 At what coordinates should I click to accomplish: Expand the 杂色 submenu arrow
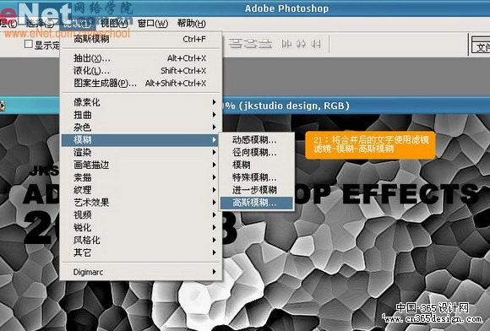[214, 128]
